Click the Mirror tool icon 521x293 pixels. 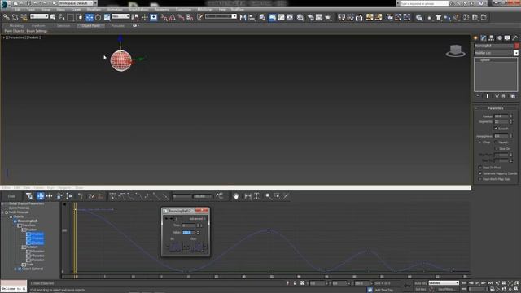pyautogui.click(x=243, y=17)
